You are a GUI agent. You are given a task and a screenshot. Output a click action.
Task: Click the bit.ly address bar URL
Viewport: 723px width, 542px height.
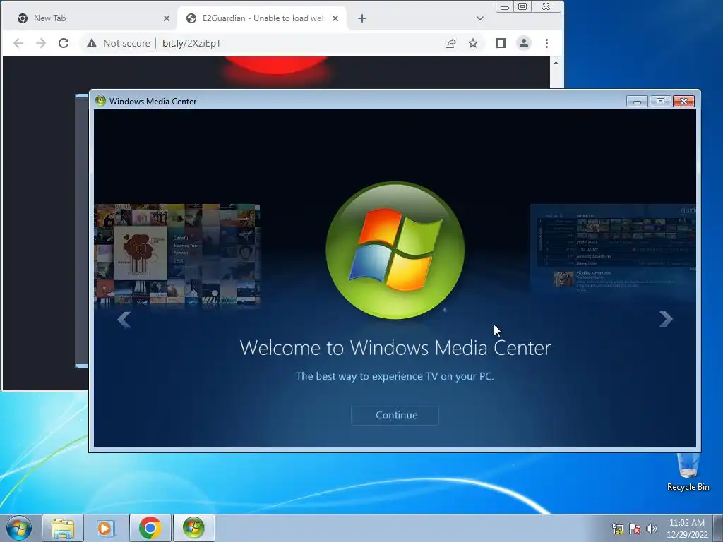tap(191, 43)
